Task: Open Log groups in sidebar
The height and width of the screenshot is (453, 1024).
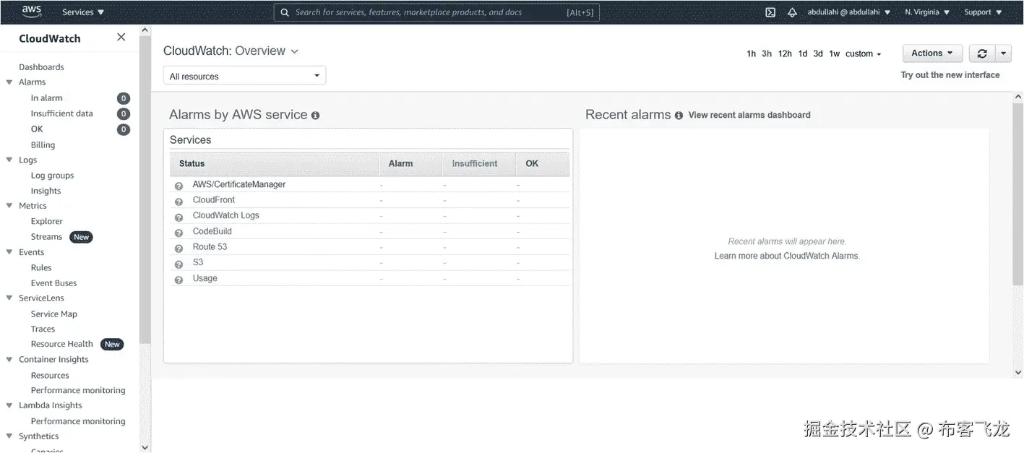Action: point(52,176)
